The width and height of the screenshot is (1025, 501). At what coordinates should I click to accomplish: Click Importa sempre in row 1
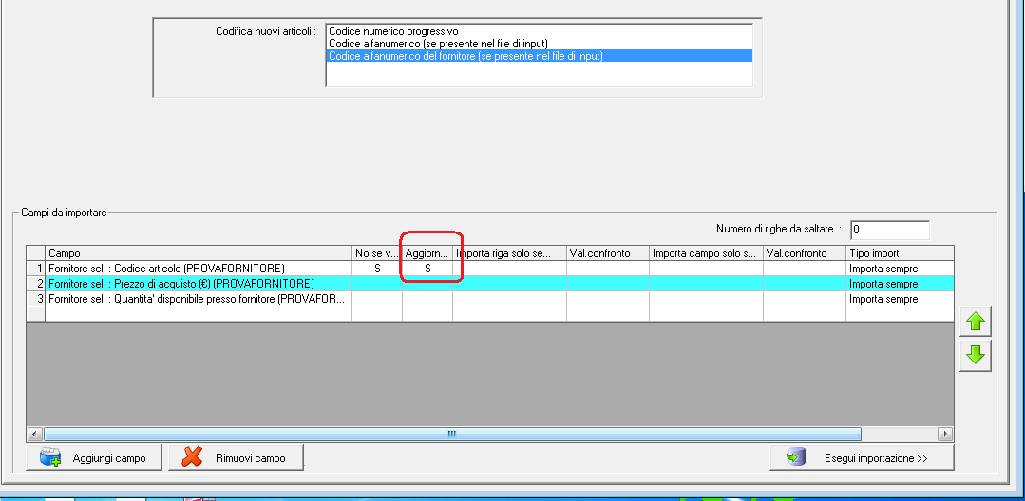click(900, 269)
